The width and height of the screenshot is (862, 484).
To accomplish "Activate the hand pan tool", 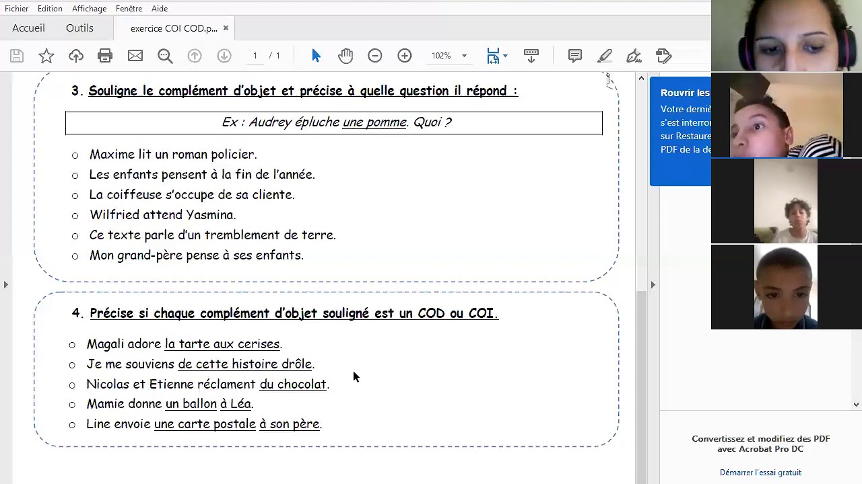I will (x=345, y=56).
